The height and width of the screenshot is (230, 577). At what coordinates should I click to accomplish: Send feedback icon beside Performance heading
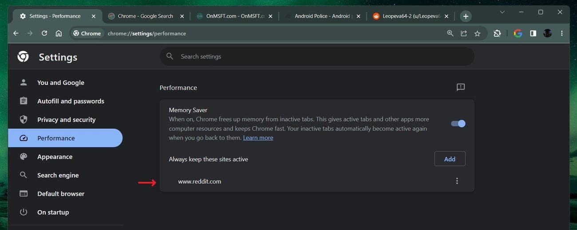click(x=461, y=87)
